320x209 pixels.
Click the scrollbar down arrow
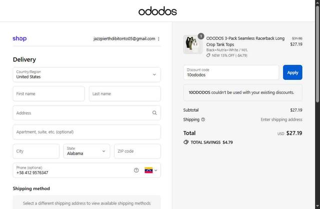pyautogui.click(x=317, y=206)
